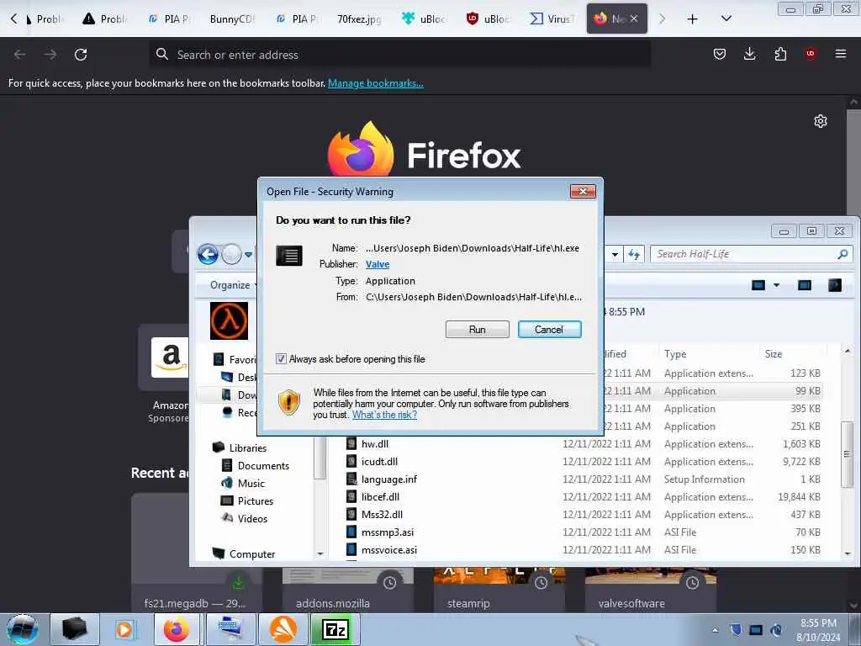Select Computer in the navigation pane
The image size is (861, 646).
(x=252, y=553)
